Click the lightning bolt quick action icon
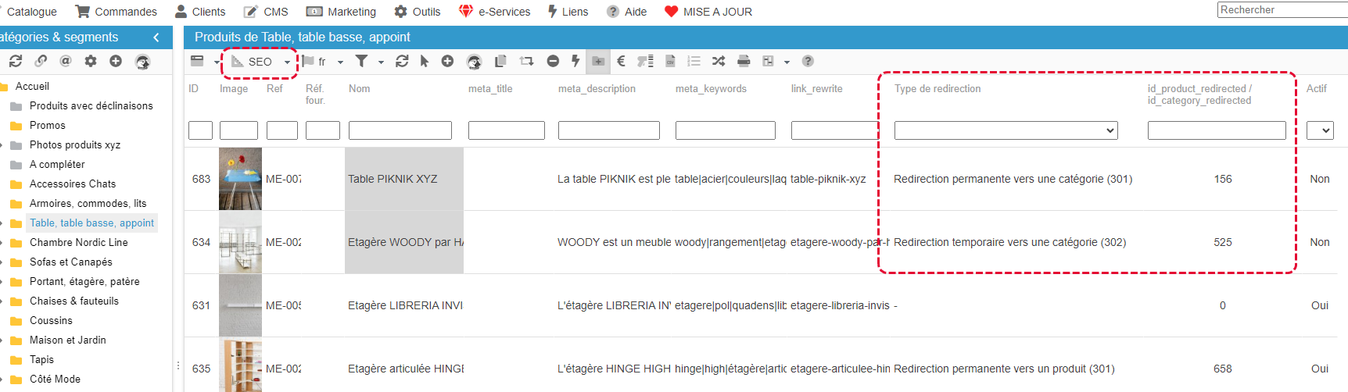Image resolution: width=1348 pixels, height=392 pixels. click(575, 61)
